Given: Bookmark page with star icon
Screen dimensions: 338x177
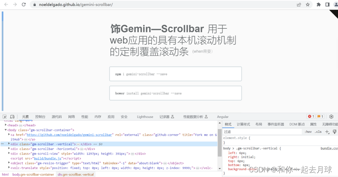Looking at the screenshot, I should (x=308, y=5).
